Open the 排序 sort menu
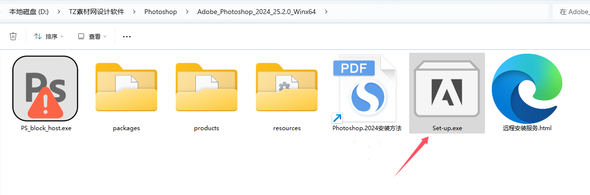590x195 pixels. 49,36
